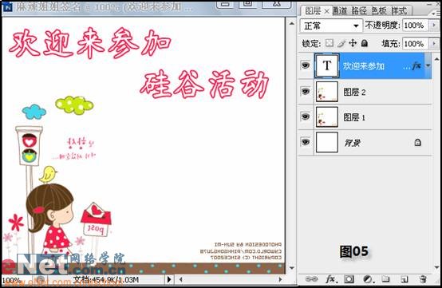Click the layers panel scroll down arrow
Screen dimensions: 442x288
tap(436, 267)
